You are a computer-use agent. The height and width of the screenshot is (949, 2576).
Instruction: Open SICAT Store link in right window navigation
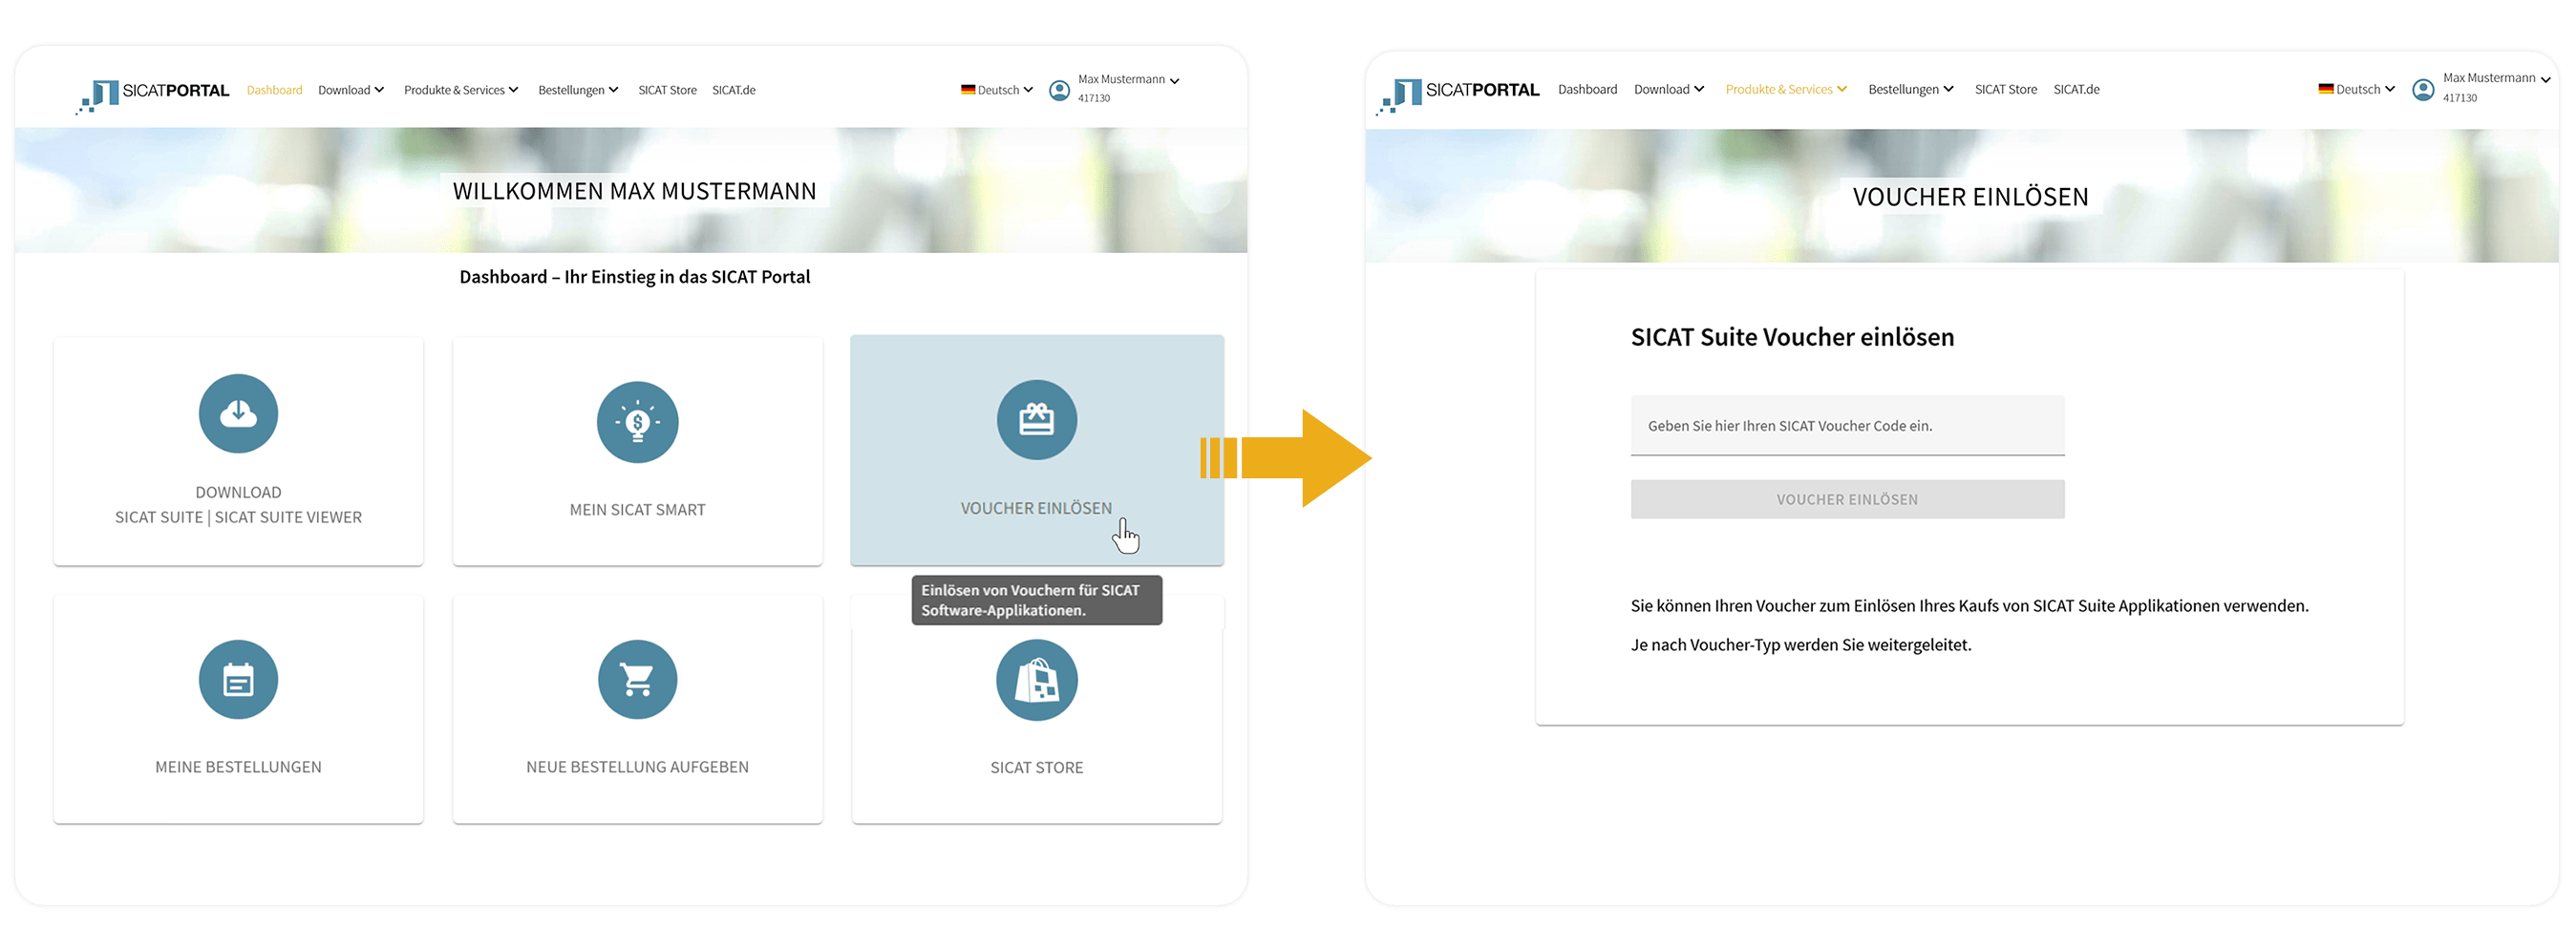2005,89
